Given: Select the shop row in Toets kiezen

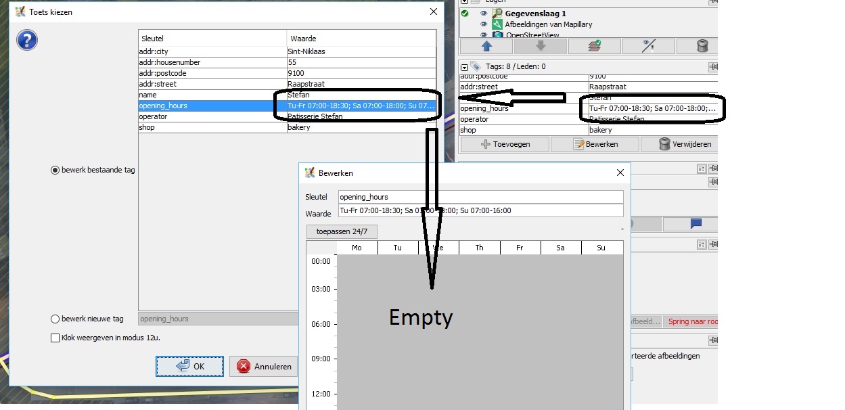Looking at the screenshot, I should point(287,127).
